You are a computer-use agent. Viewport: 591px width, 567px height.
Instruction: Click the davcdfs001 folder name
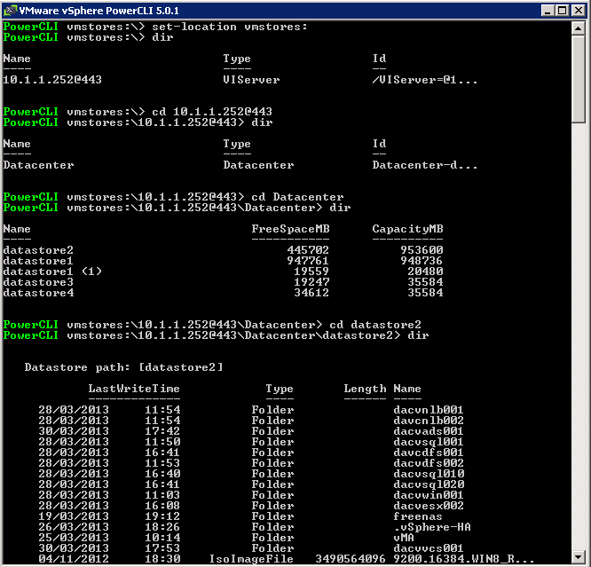(x=429, y=453)
